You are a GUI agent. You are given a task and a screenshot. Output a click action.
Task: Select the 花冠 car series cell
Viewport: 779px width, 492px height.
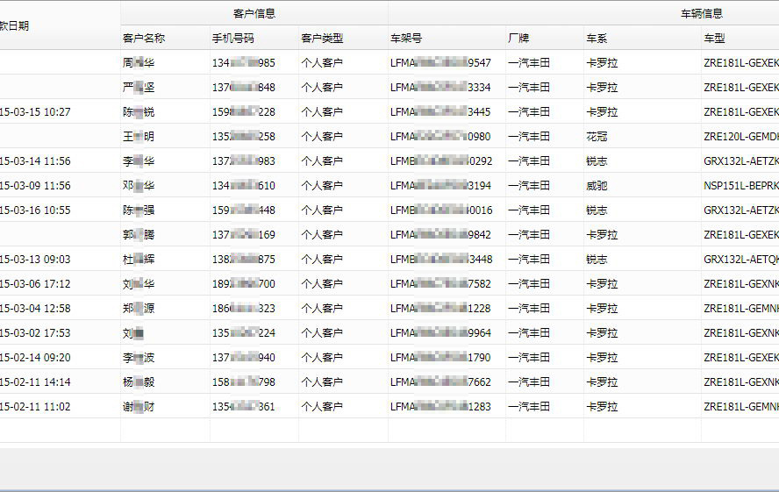click(597, 137)
